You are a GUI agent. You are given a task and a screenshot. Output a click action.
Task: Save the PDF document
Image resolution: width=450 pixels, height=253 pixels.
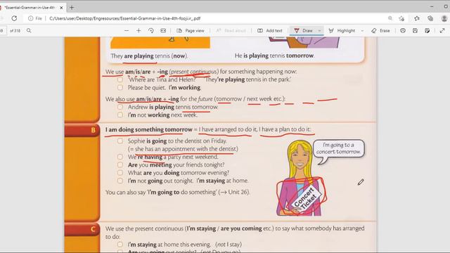coord(415,30)
